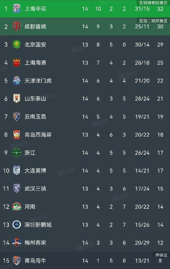Image resolution: width=170 pixels, height=269 pixels.
Task: Select the 北京国安 green badge
Action: click(x=17, y=45)
